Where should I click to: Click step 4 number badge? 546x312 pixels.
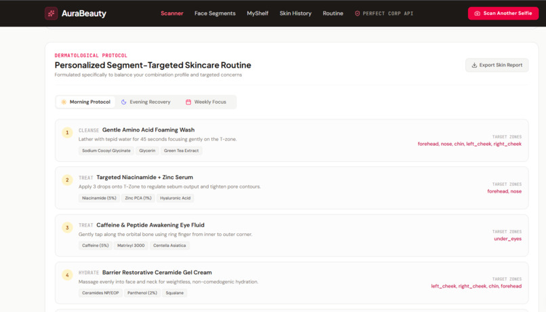click(x=67, y=275)
